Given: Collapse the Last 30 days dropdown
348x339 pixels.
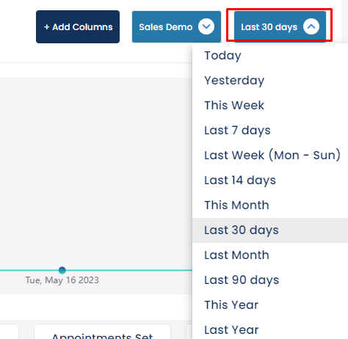Looking at the screenshot, I should pos(280,27).
